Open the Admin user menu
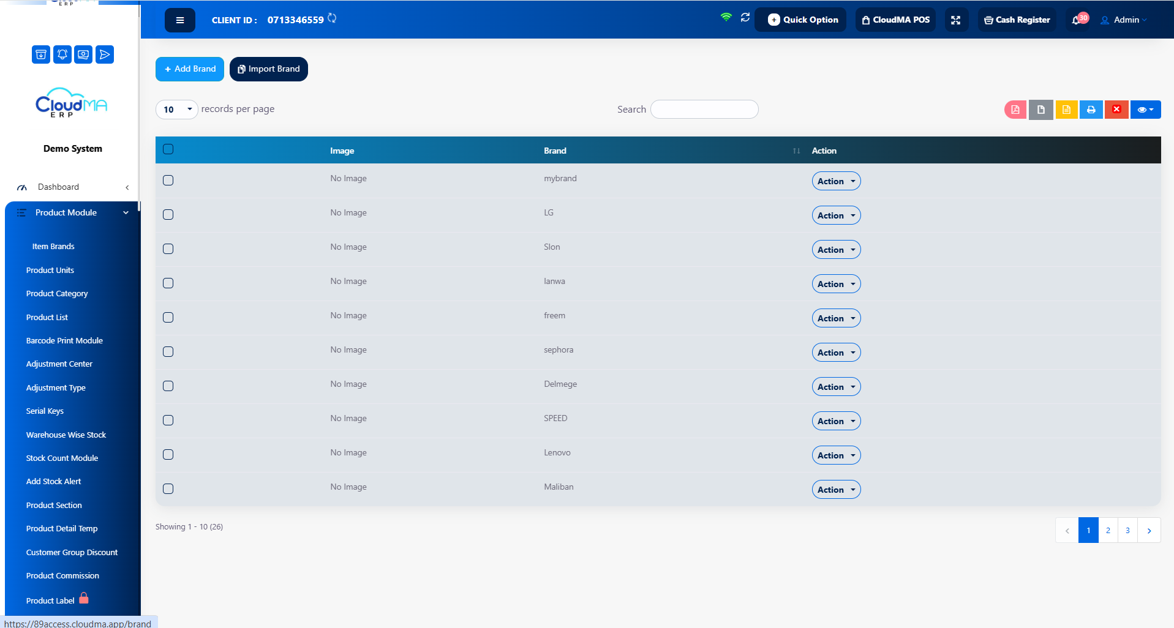1174x628 pixels. (x=1124, y=20)
